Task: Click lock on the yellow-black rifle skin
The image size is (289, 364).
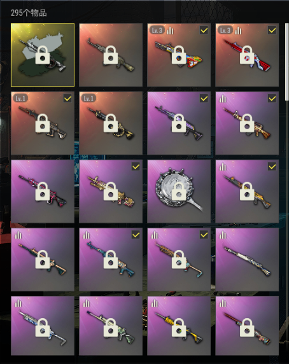Action: click(179, 327)
